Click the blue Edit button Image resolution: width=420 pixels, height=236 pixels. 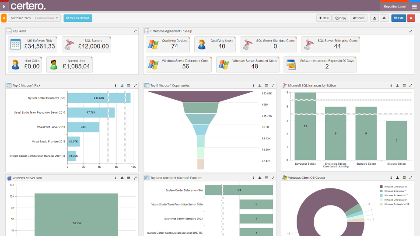pyautogui.click(x=399, y=18)
